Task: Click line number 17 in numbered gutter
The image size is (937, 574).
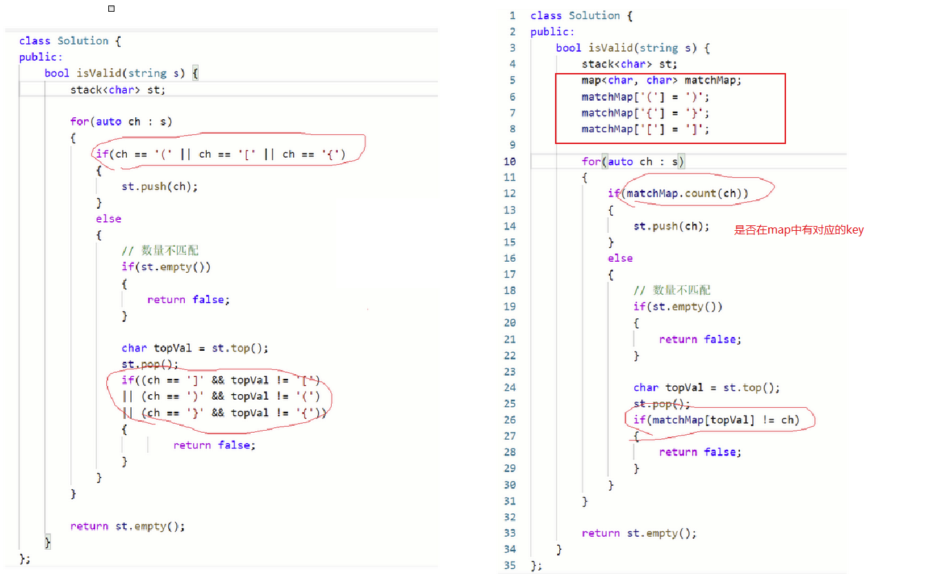Action: [510, 274]
